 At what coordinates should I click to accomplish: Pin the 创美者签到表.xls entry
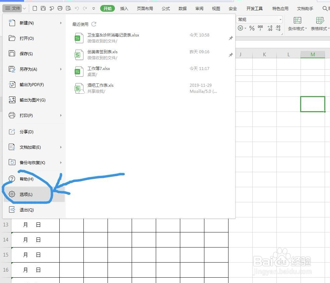[x=231, y=55]
